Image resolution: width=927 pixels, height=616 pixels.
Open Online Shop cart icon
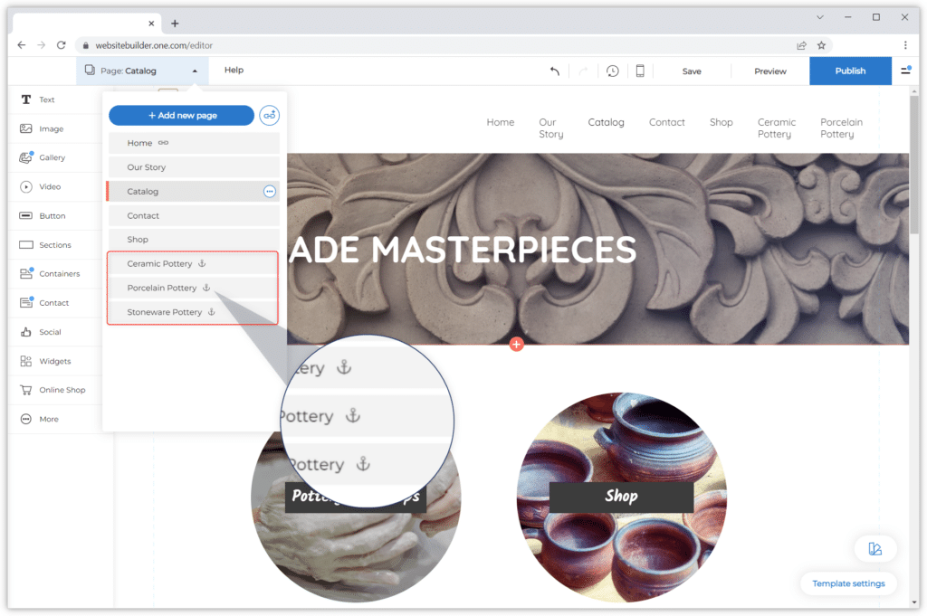tap(26, 390)
